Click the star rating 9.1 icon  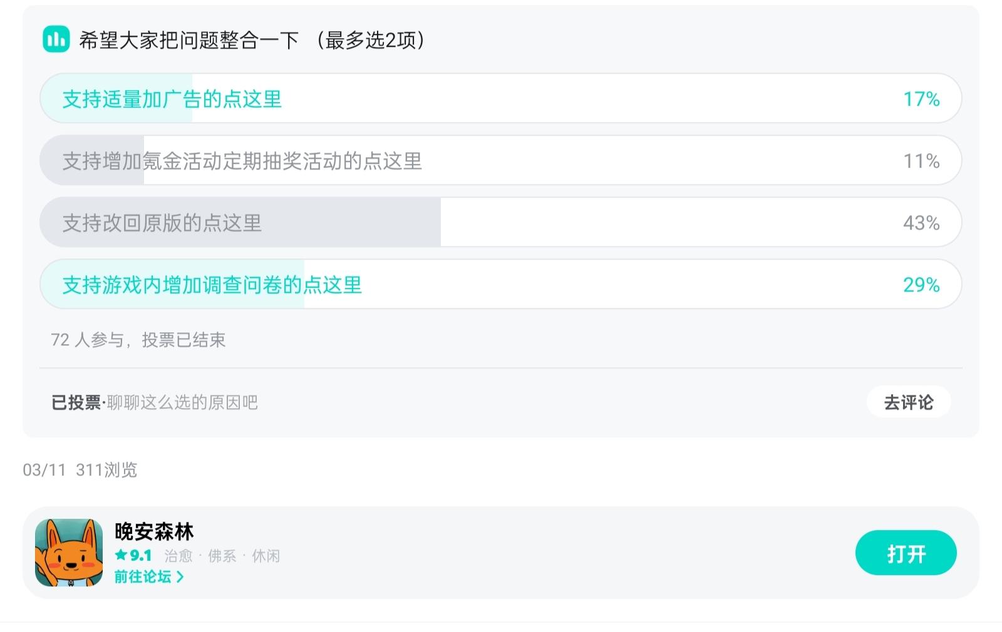coord(121,555)
